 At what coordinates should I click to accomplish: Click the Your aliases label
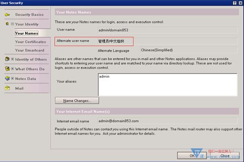tap(67, 81)
